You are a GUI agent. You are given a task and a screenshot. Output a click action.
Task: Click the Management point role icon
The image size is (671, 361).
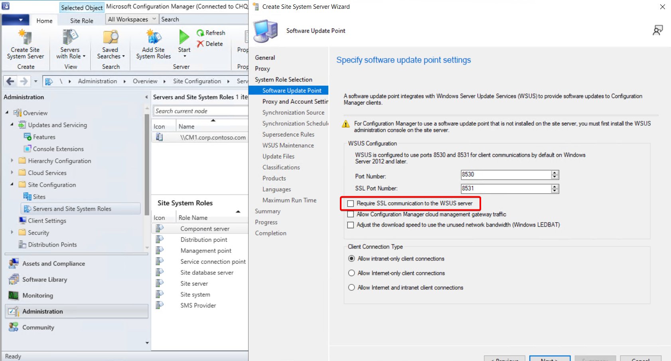coord(160,251)
